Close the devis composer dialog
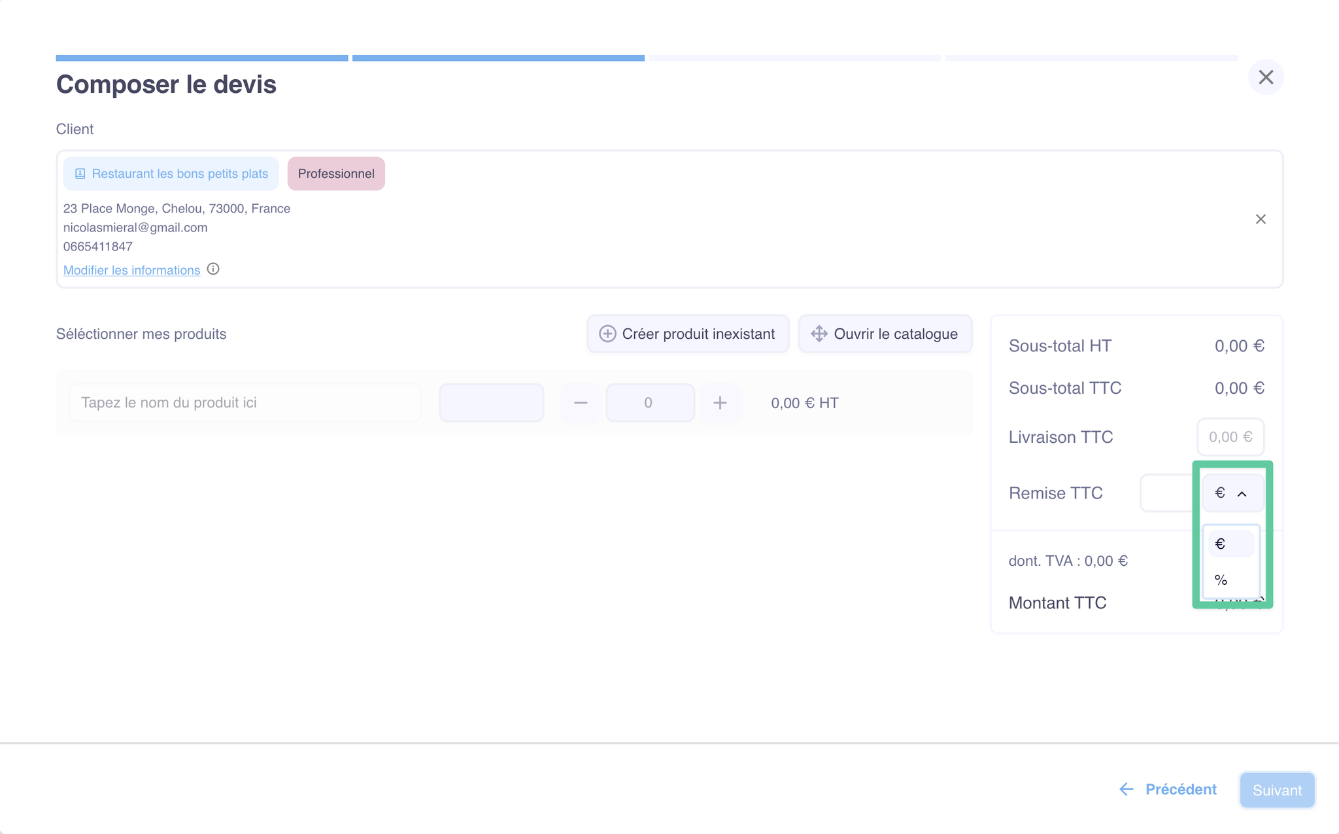Viewport: 1339px width, 834px height. point(1266,77)
